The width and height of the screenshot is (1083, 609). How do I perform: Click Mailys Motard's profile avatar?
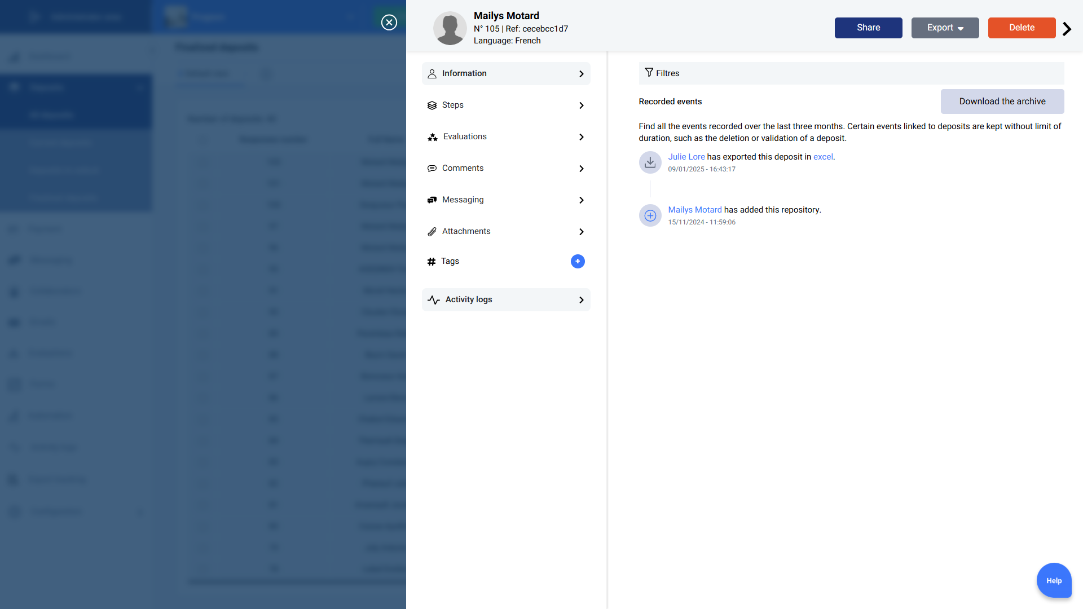[450, 28]
